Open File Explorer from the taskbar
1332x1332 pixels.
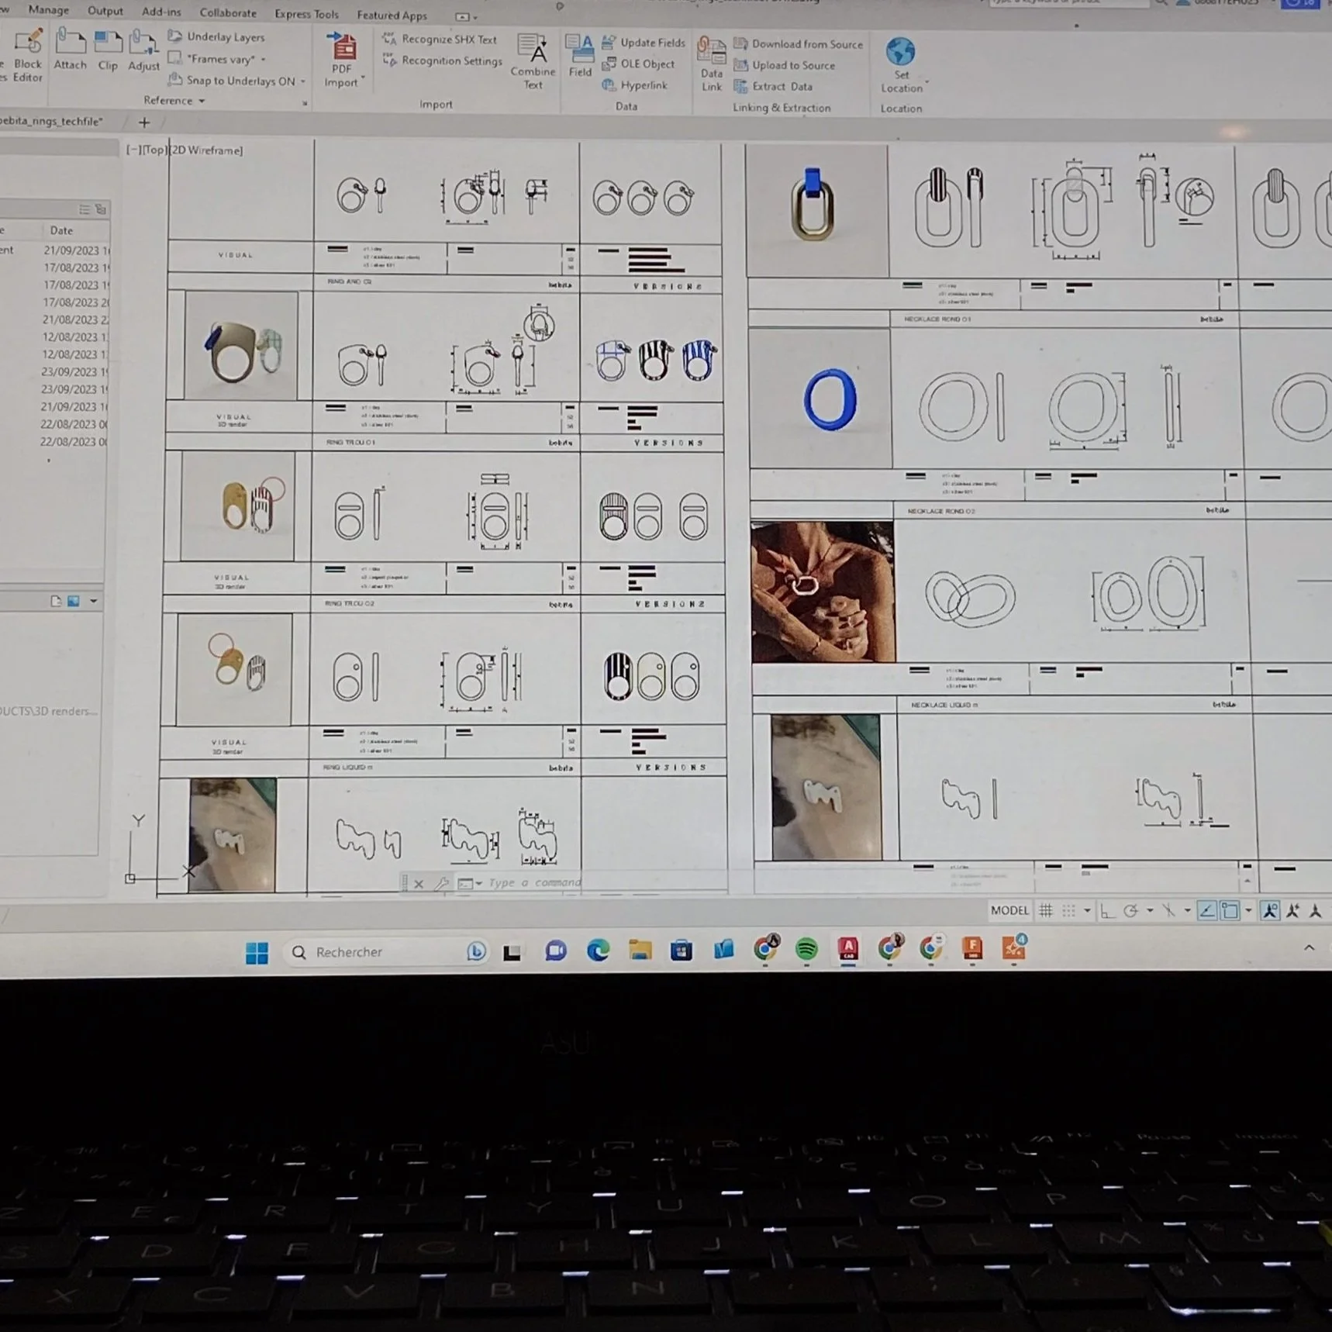click(640, 950)
